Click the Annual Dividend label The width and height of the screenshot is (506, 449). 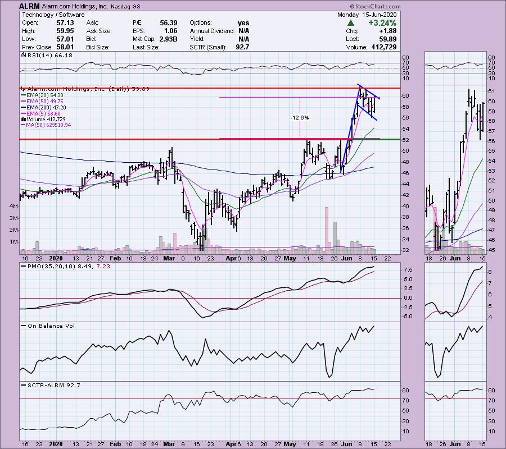(213, 31)
